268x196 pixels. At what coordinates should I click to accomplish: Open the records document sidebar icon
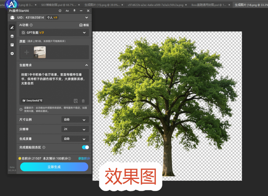point(12,45)
